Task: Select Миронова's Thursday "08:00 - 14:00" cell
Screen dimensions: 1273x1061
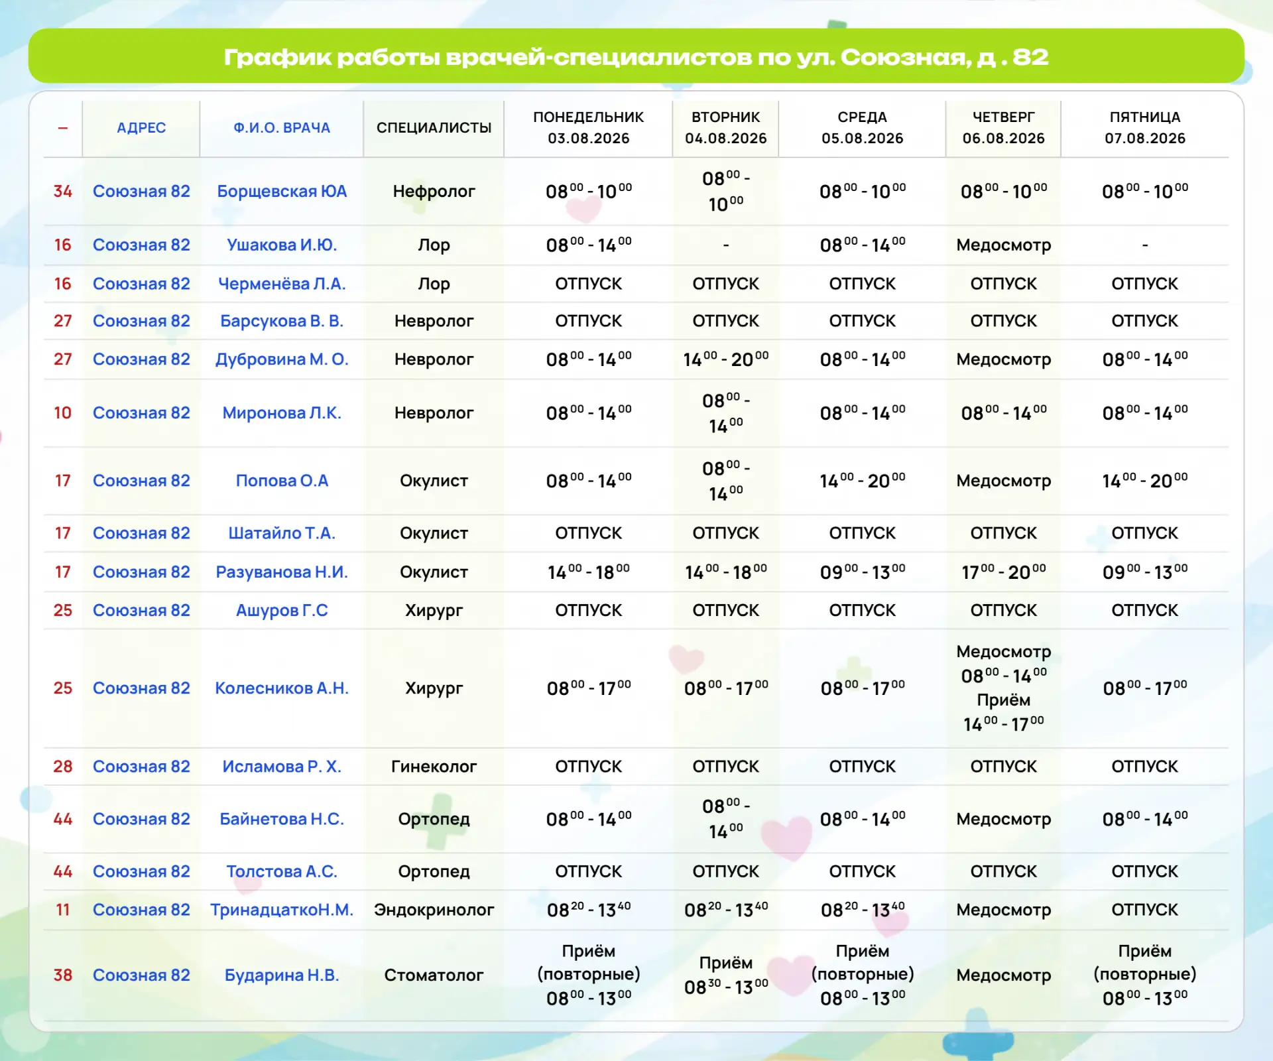Action: (1004, 413)
